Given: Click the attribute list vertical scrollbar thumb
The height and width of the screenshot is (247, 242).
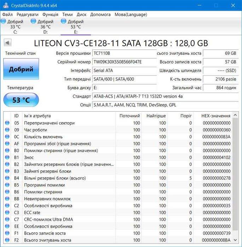Looking at the screenshot, I should pyautogui.click(x=235, y=174).
